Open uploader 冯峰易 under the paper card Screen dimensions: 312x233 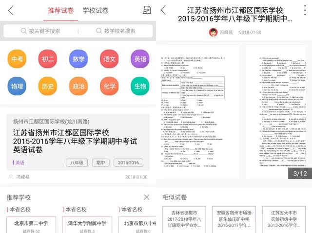point(19,177)
